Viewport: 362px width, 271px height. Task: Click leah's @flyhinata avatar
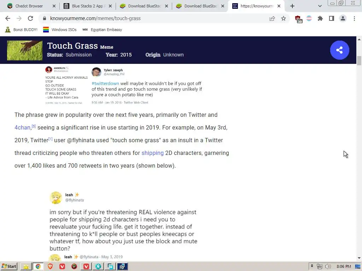(x=56, y=198)
